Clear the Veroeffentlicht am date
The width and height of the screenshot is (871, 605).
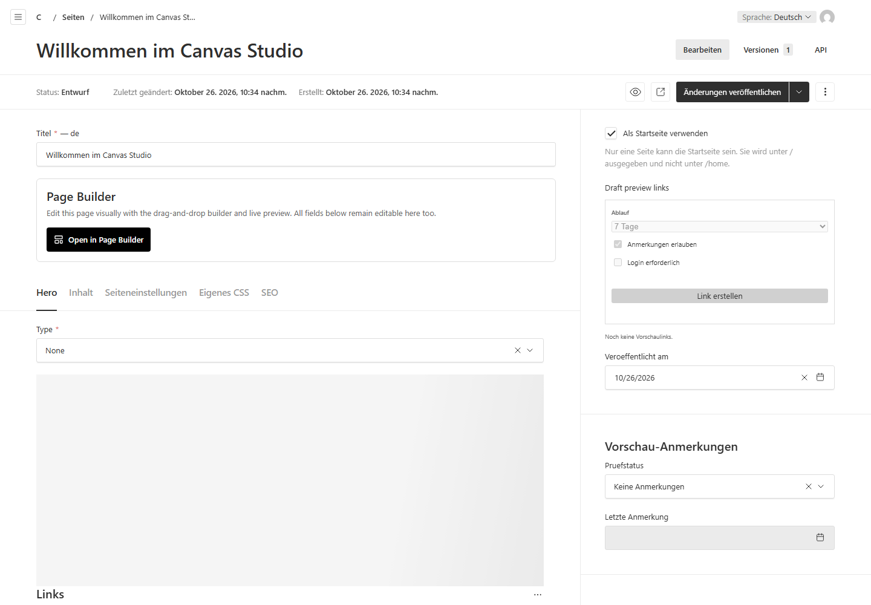[804, 378]
